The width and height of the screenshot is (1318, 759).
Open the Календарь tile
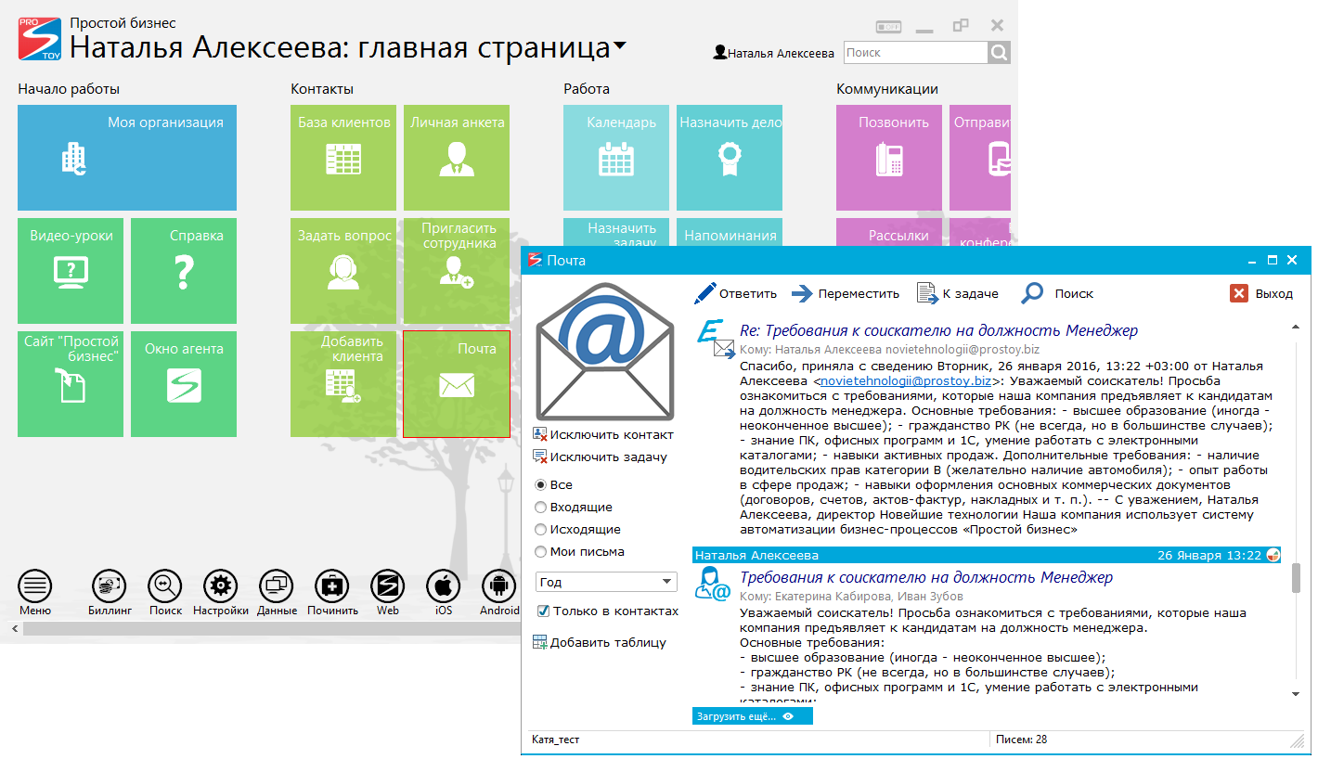[x=616, y=158]
